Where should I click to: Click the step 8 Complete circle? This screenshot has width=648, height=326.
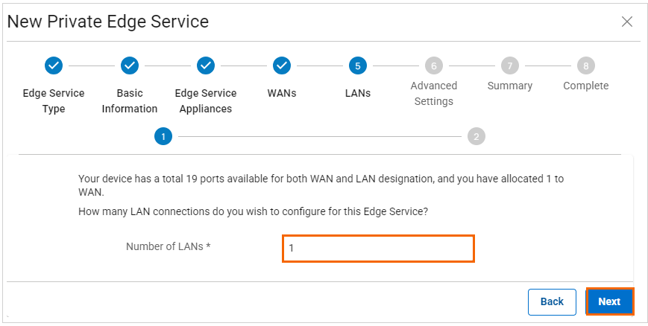[x=585, y=65]
